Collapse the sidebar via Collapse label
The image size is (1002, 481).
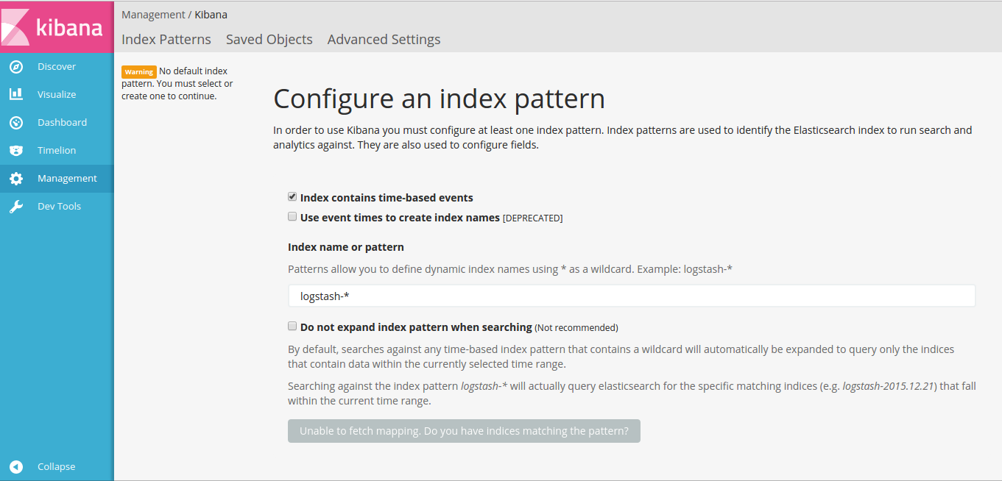56,467
